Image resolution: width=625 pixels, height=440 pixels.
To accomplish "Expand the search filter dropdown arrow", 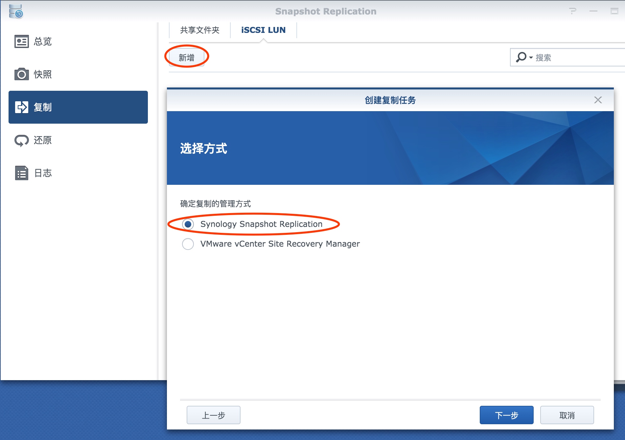I will click(531, 58).
